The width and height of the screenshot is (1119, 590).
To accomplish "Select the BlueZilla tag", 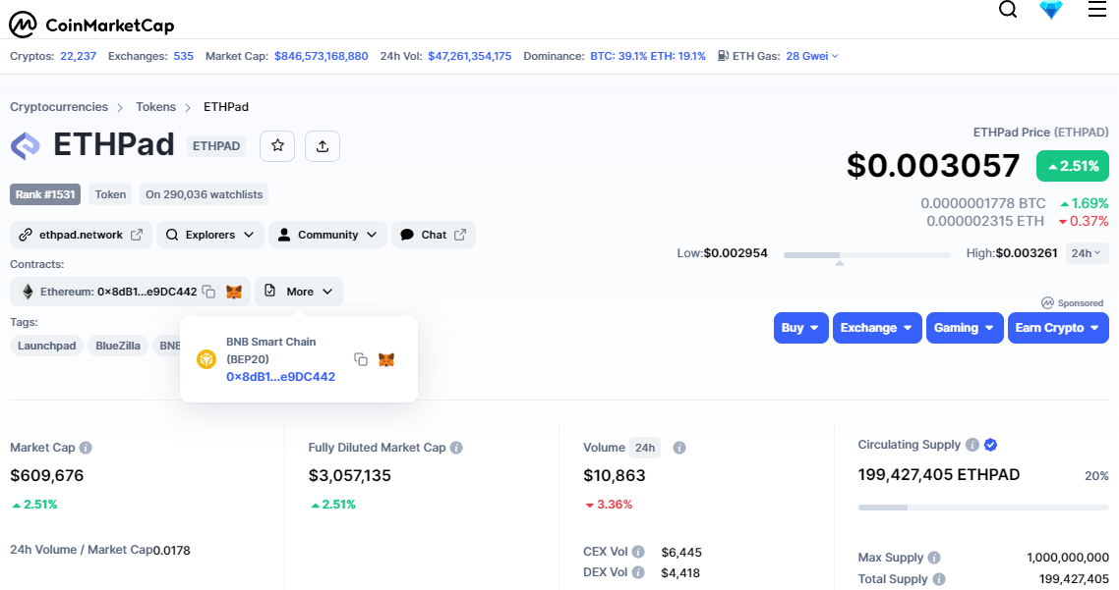I will pos(118,346).
